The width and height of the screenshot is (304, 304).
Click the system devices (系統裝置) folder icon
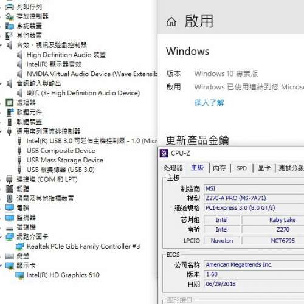9,26
